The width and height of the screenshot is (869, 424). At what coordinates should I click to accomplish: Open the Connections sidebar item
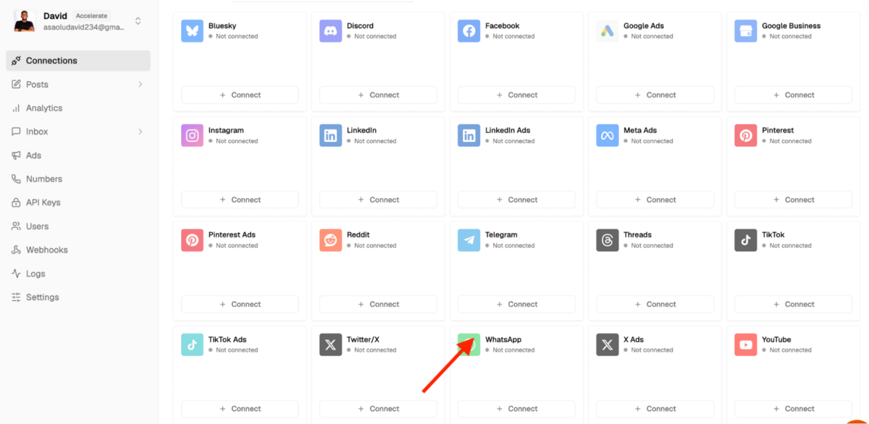click(x=78, y=61)
